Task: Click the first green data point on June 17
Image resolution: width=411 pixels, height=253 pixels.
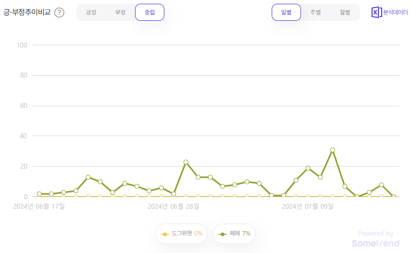Action: [x=39, y=194]
